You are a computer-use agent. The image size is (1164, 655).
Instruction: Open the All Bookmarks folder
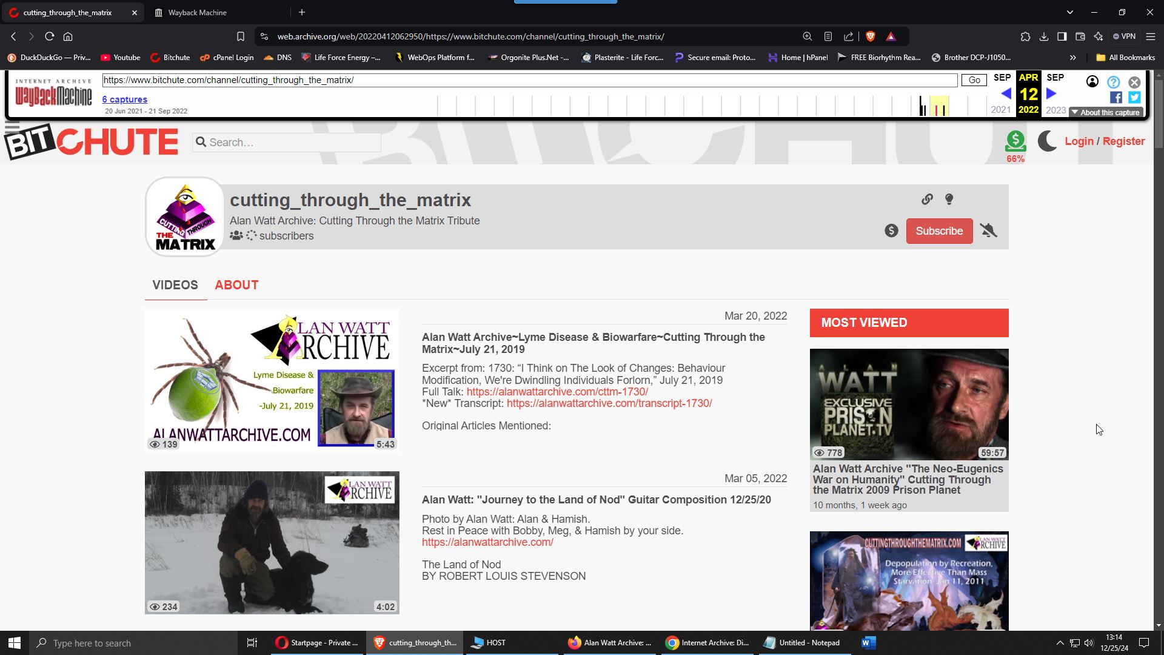point(1126,58)
